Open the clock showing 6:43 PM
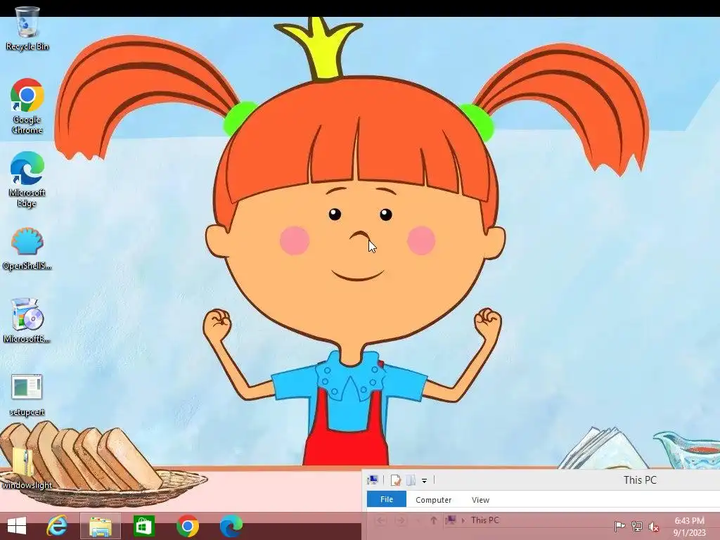 coord(689,526)
